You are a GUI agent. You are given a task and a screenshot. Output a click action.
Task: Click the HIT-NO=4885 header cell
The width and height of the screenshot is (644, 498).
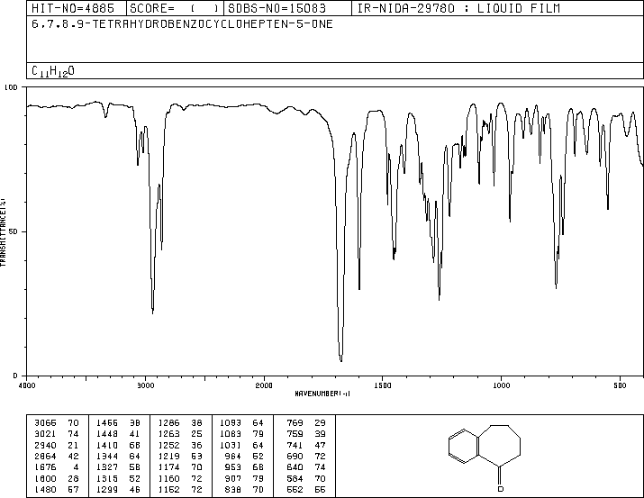(77, 8)
